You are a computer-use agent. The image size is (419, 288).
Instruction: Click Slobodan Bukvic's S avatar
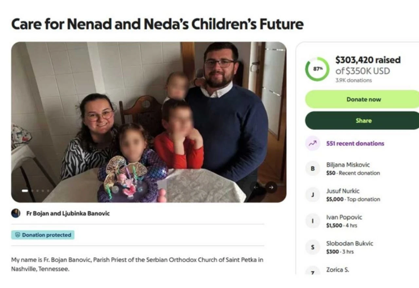(x=312, y=247)
